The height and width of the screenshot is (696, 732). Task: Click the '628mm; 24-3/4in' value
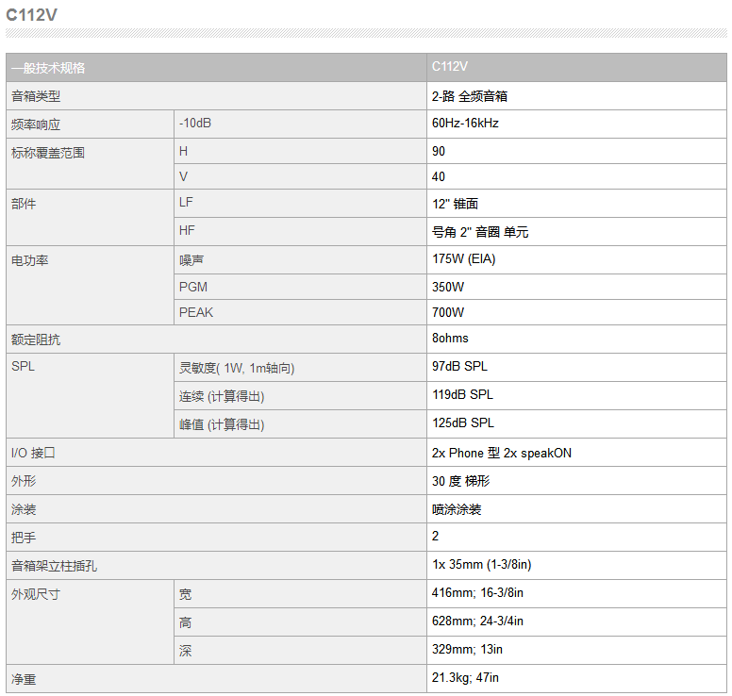pos(477,621)
